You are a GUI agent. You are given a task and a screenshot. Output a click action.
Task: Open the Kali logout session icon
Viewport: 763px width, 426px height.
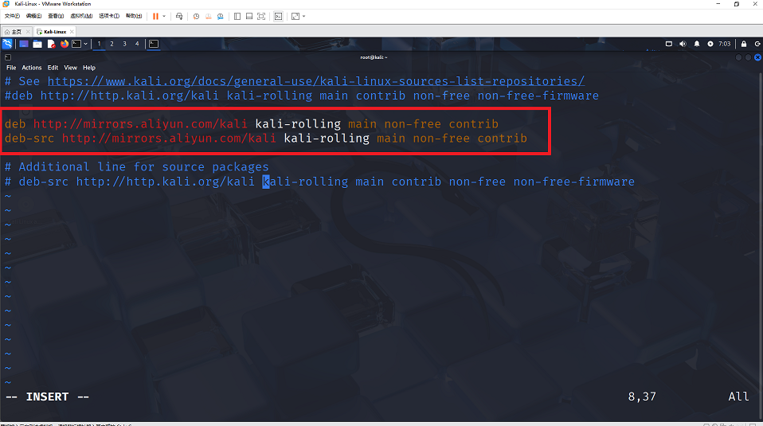tap(757, 44)
